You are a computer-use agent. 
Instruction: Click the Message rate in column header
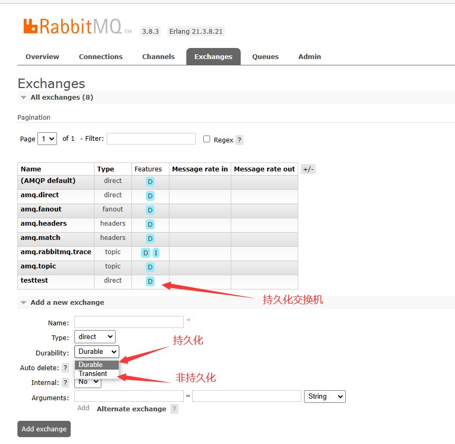[200, 169]
